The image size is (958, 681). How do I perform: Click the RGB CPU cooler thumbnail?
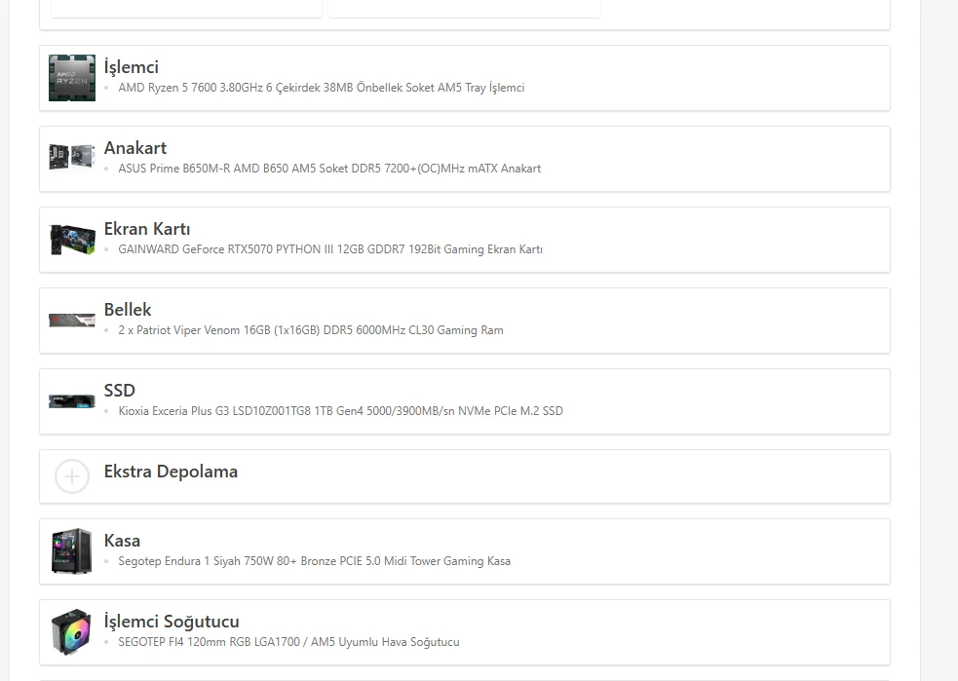click(x=72, y=632)
